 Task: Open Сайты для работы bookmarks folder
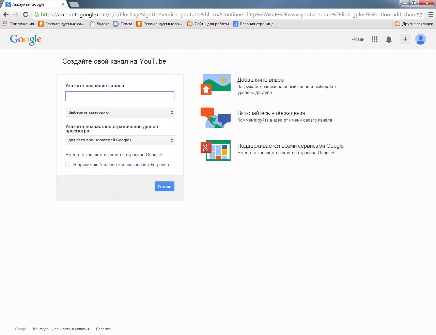pos(208,24)
